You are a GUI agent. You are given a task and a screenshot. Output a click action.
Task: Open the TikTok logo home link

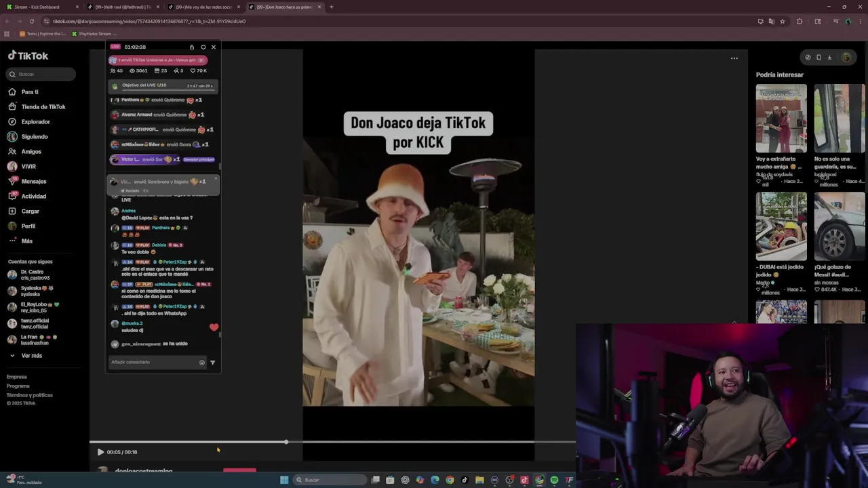click(x=28, y=56)
